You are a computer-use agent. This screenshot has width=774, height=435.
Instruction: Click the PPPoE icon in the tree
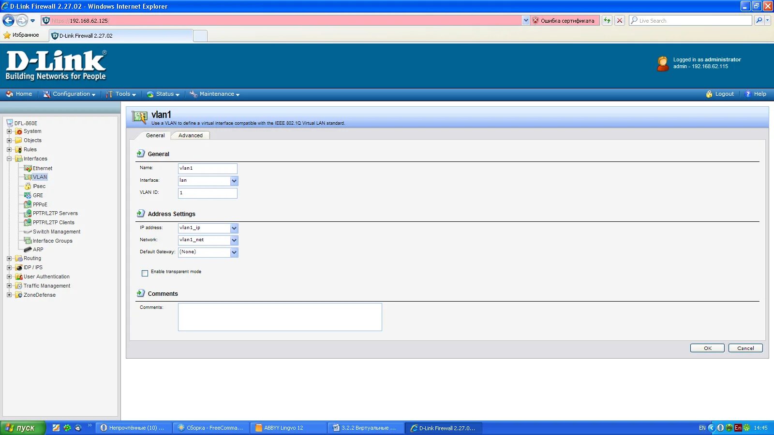(x=28, y=204)
